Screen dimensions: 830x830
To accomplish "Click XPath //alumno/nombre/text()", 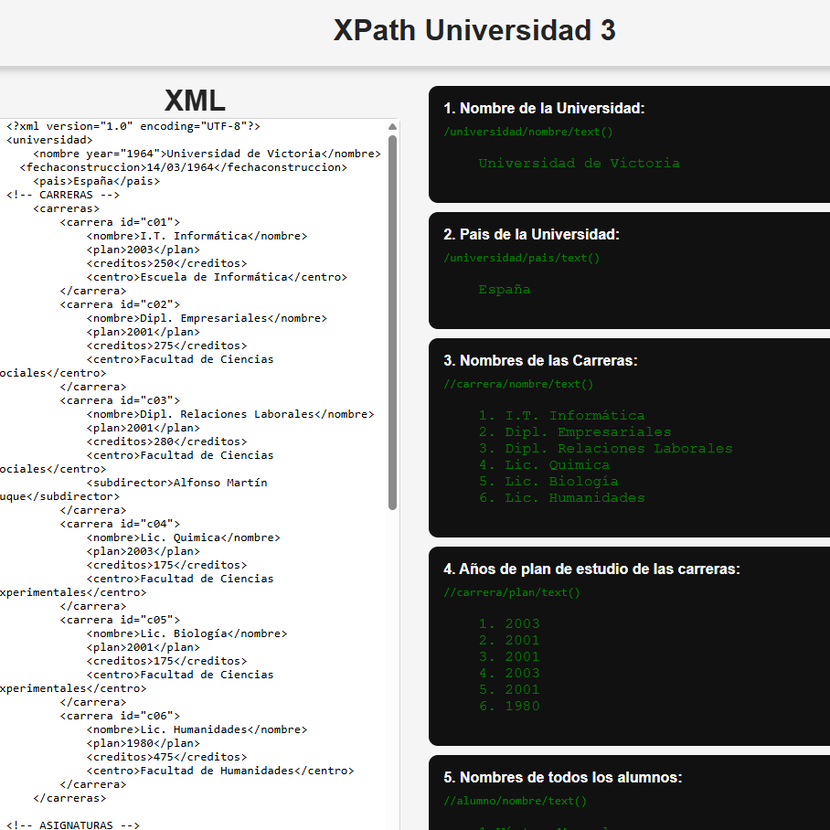I will 515,801.
